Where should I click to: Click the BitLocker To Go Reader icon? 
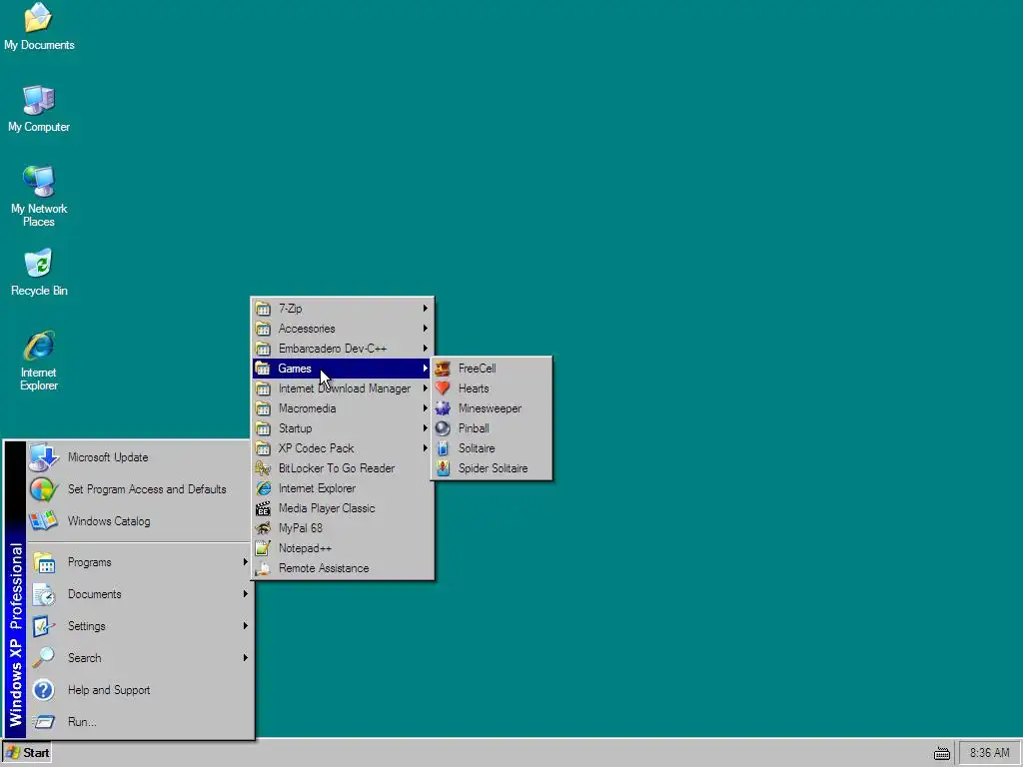click(263, 468)
